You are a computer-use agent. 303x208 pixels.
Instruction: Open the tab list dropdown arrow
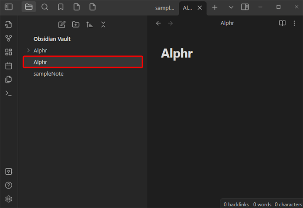point(231,7)
